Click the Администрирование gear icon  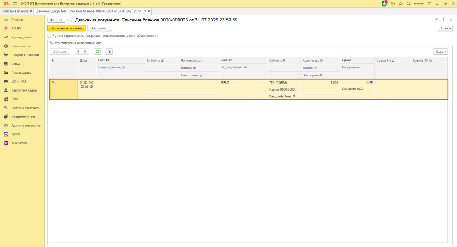tap(6, 126)
